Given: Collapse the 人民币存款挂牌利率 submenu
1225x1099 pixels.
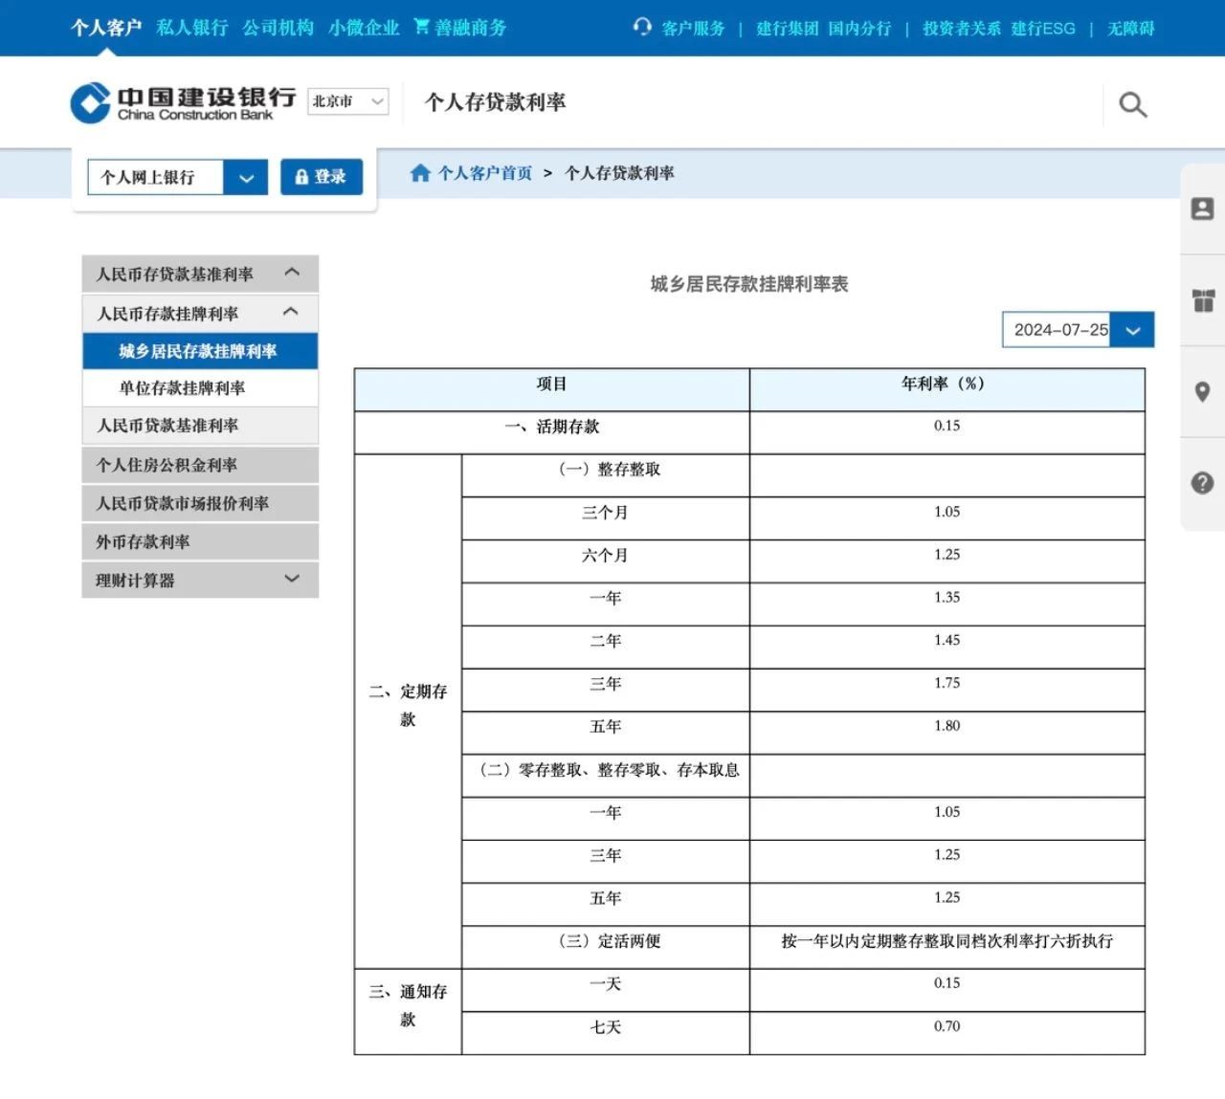Looking at the screenshot, I should [291, 313].
